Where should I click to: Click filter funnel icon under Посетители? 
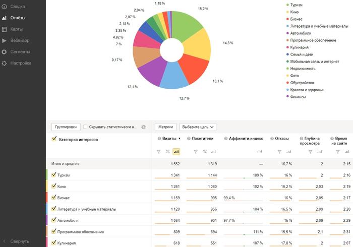[x=196, y=152]
